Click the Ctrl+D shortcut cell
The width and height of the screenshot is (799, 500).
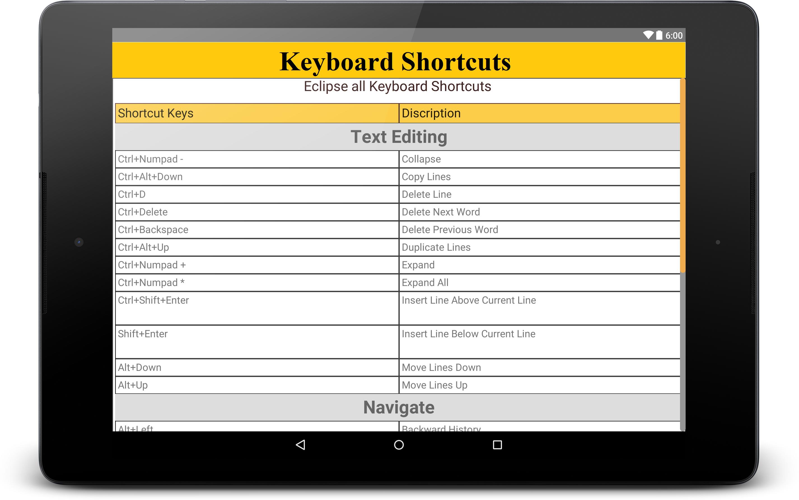tap(257, 194)
